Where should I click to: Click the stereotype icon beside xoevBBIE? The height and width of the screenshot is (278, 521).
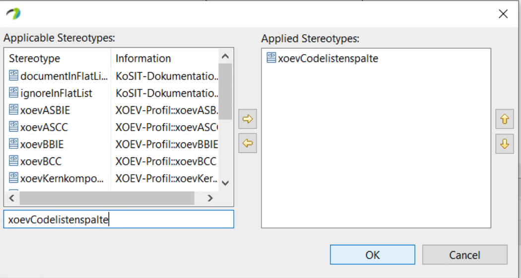pos(13,144)
